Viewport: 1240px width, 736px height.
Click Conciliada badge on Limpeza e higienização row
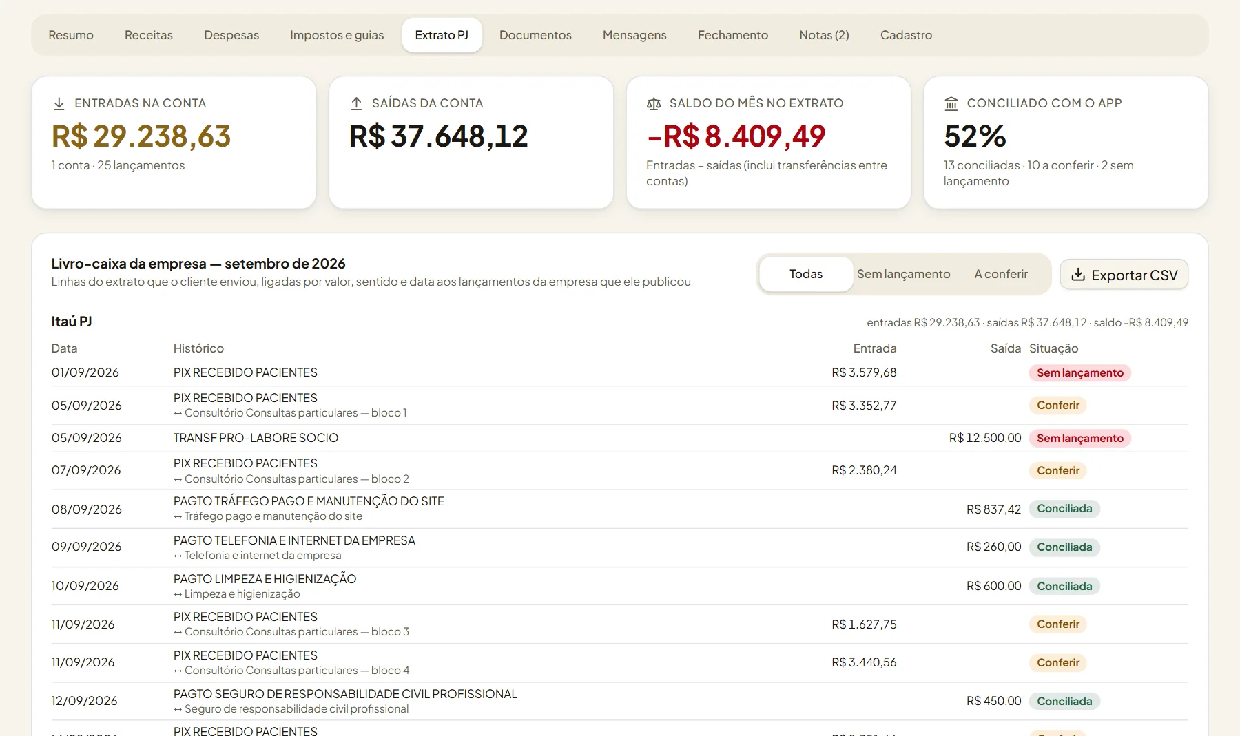[1064, 586]
